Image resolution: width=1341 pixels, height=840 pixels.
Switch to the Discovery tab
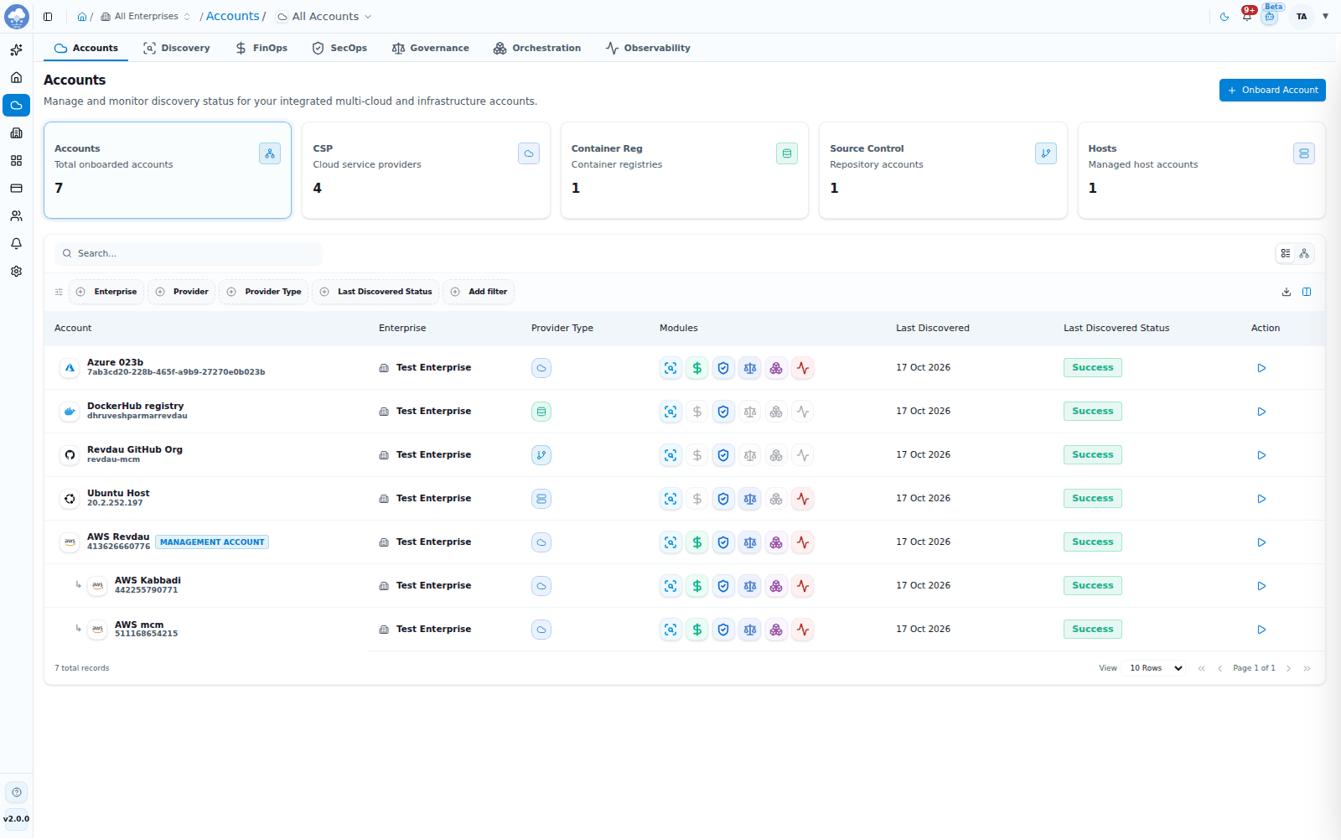pyautogui.click(x=177, y=48)
